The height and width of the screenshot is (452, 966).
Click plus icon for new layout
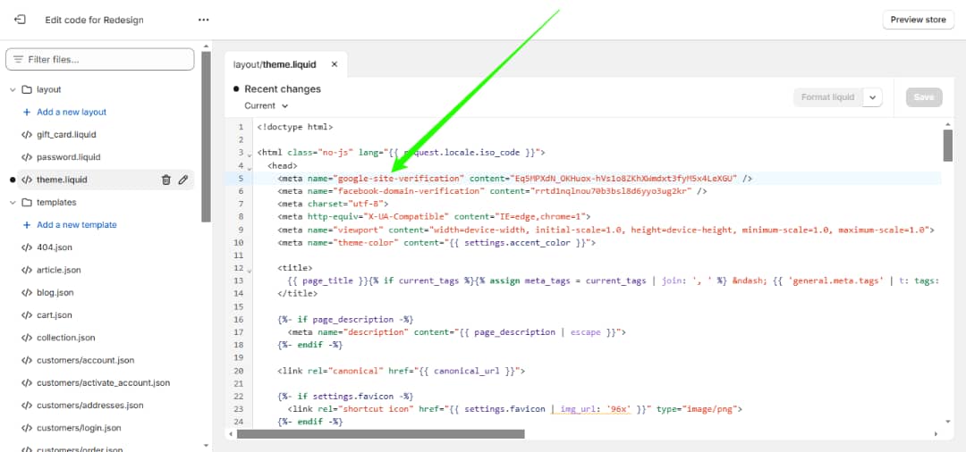click(x=27, y=113)
